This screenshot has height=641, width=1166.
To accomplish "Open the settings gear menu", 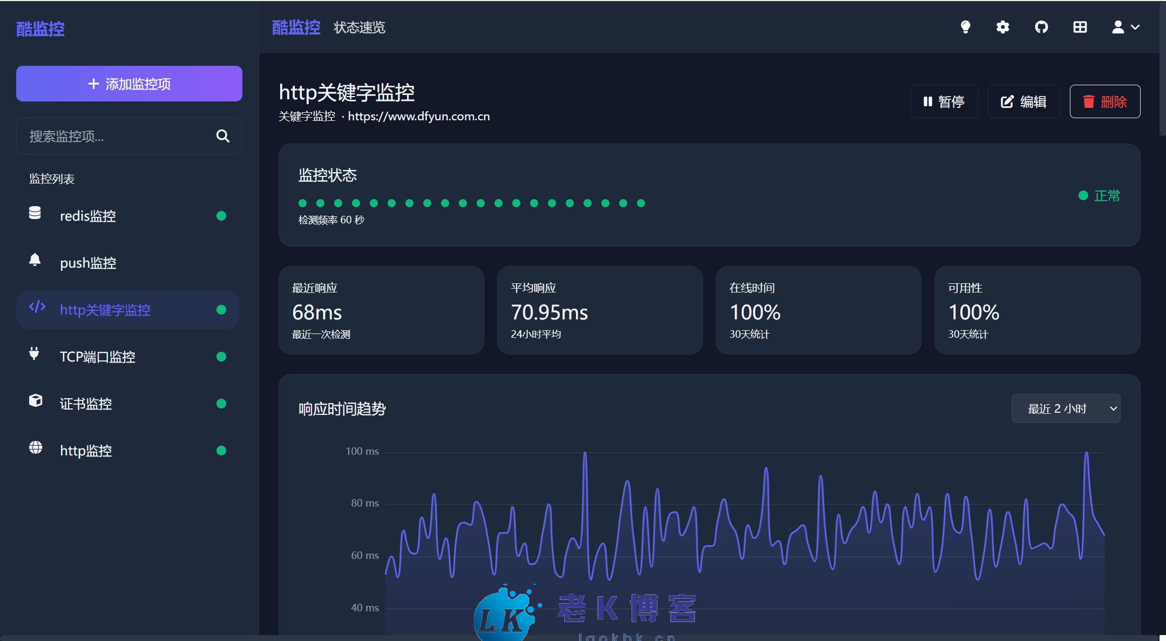I will pyautogui.click(x=1004, y=27).
